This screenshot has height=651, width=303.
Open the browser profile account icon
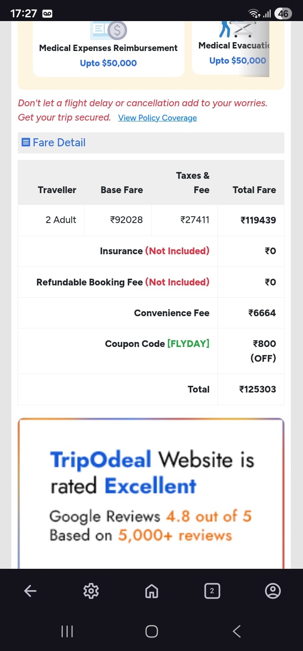(x=273, y=591)
